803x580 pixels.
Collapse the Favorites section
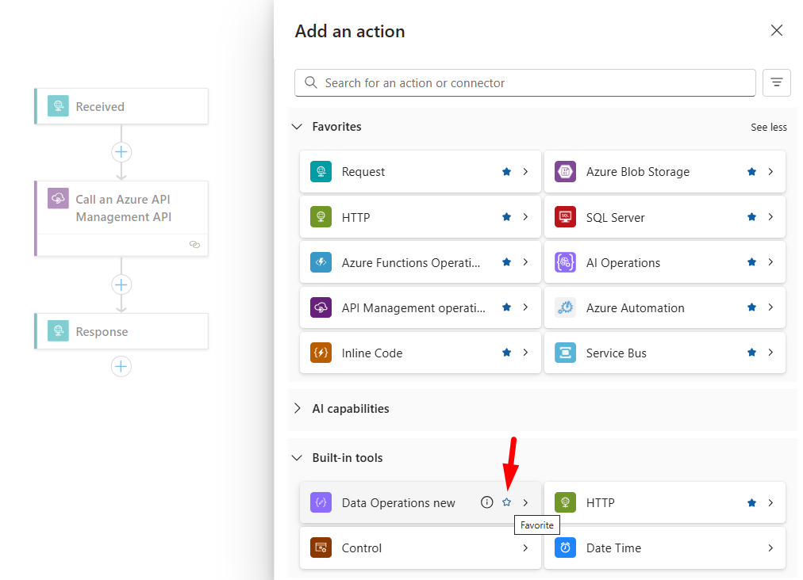coord(297,126)
